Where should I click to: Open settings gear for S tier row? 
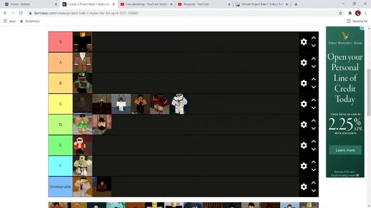(304, 42)
